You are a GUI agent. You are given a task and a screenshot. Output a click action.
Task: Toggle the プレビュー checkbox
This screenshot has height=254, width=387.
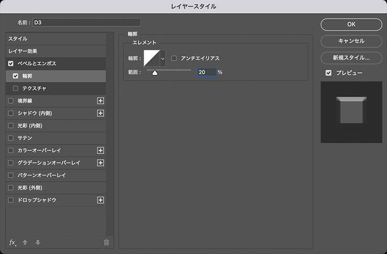(328, 73)
